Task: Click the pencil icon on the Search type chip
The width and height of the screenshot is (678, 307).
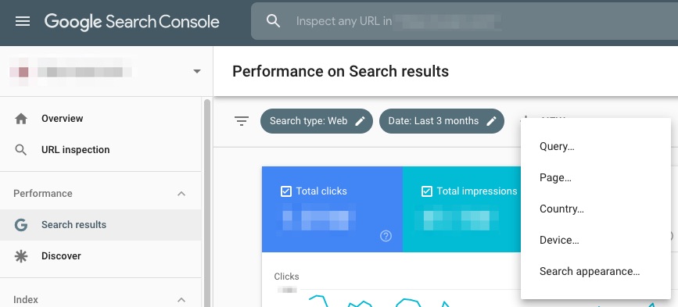Action: pyautogui.click(x=361, y=121)
